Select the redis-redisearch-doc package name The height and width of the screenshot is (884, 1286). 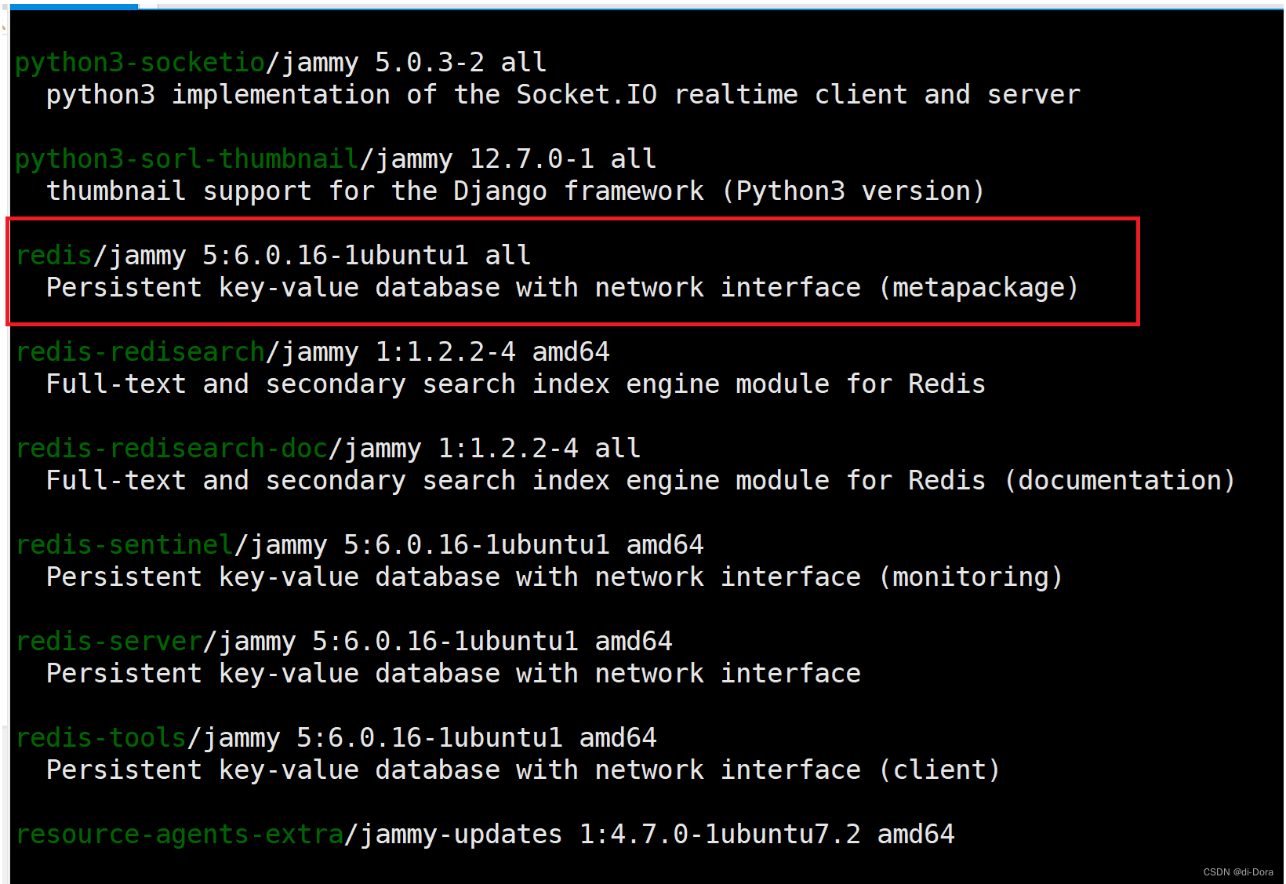pyautogui.click(x=172, y=449)
